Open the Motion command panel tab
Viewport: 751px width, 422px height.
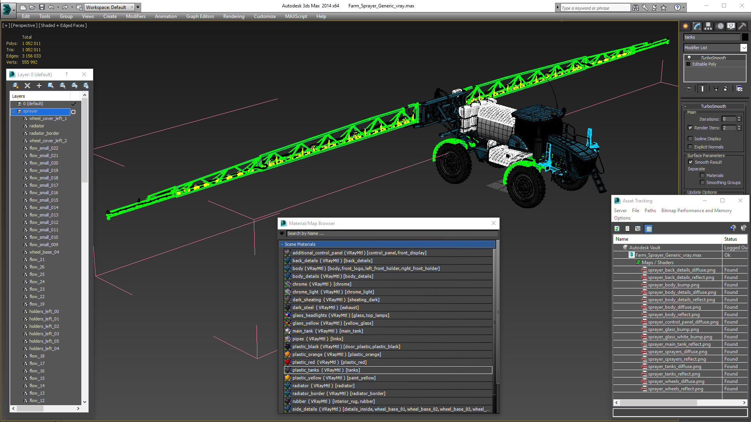point(720,26)
